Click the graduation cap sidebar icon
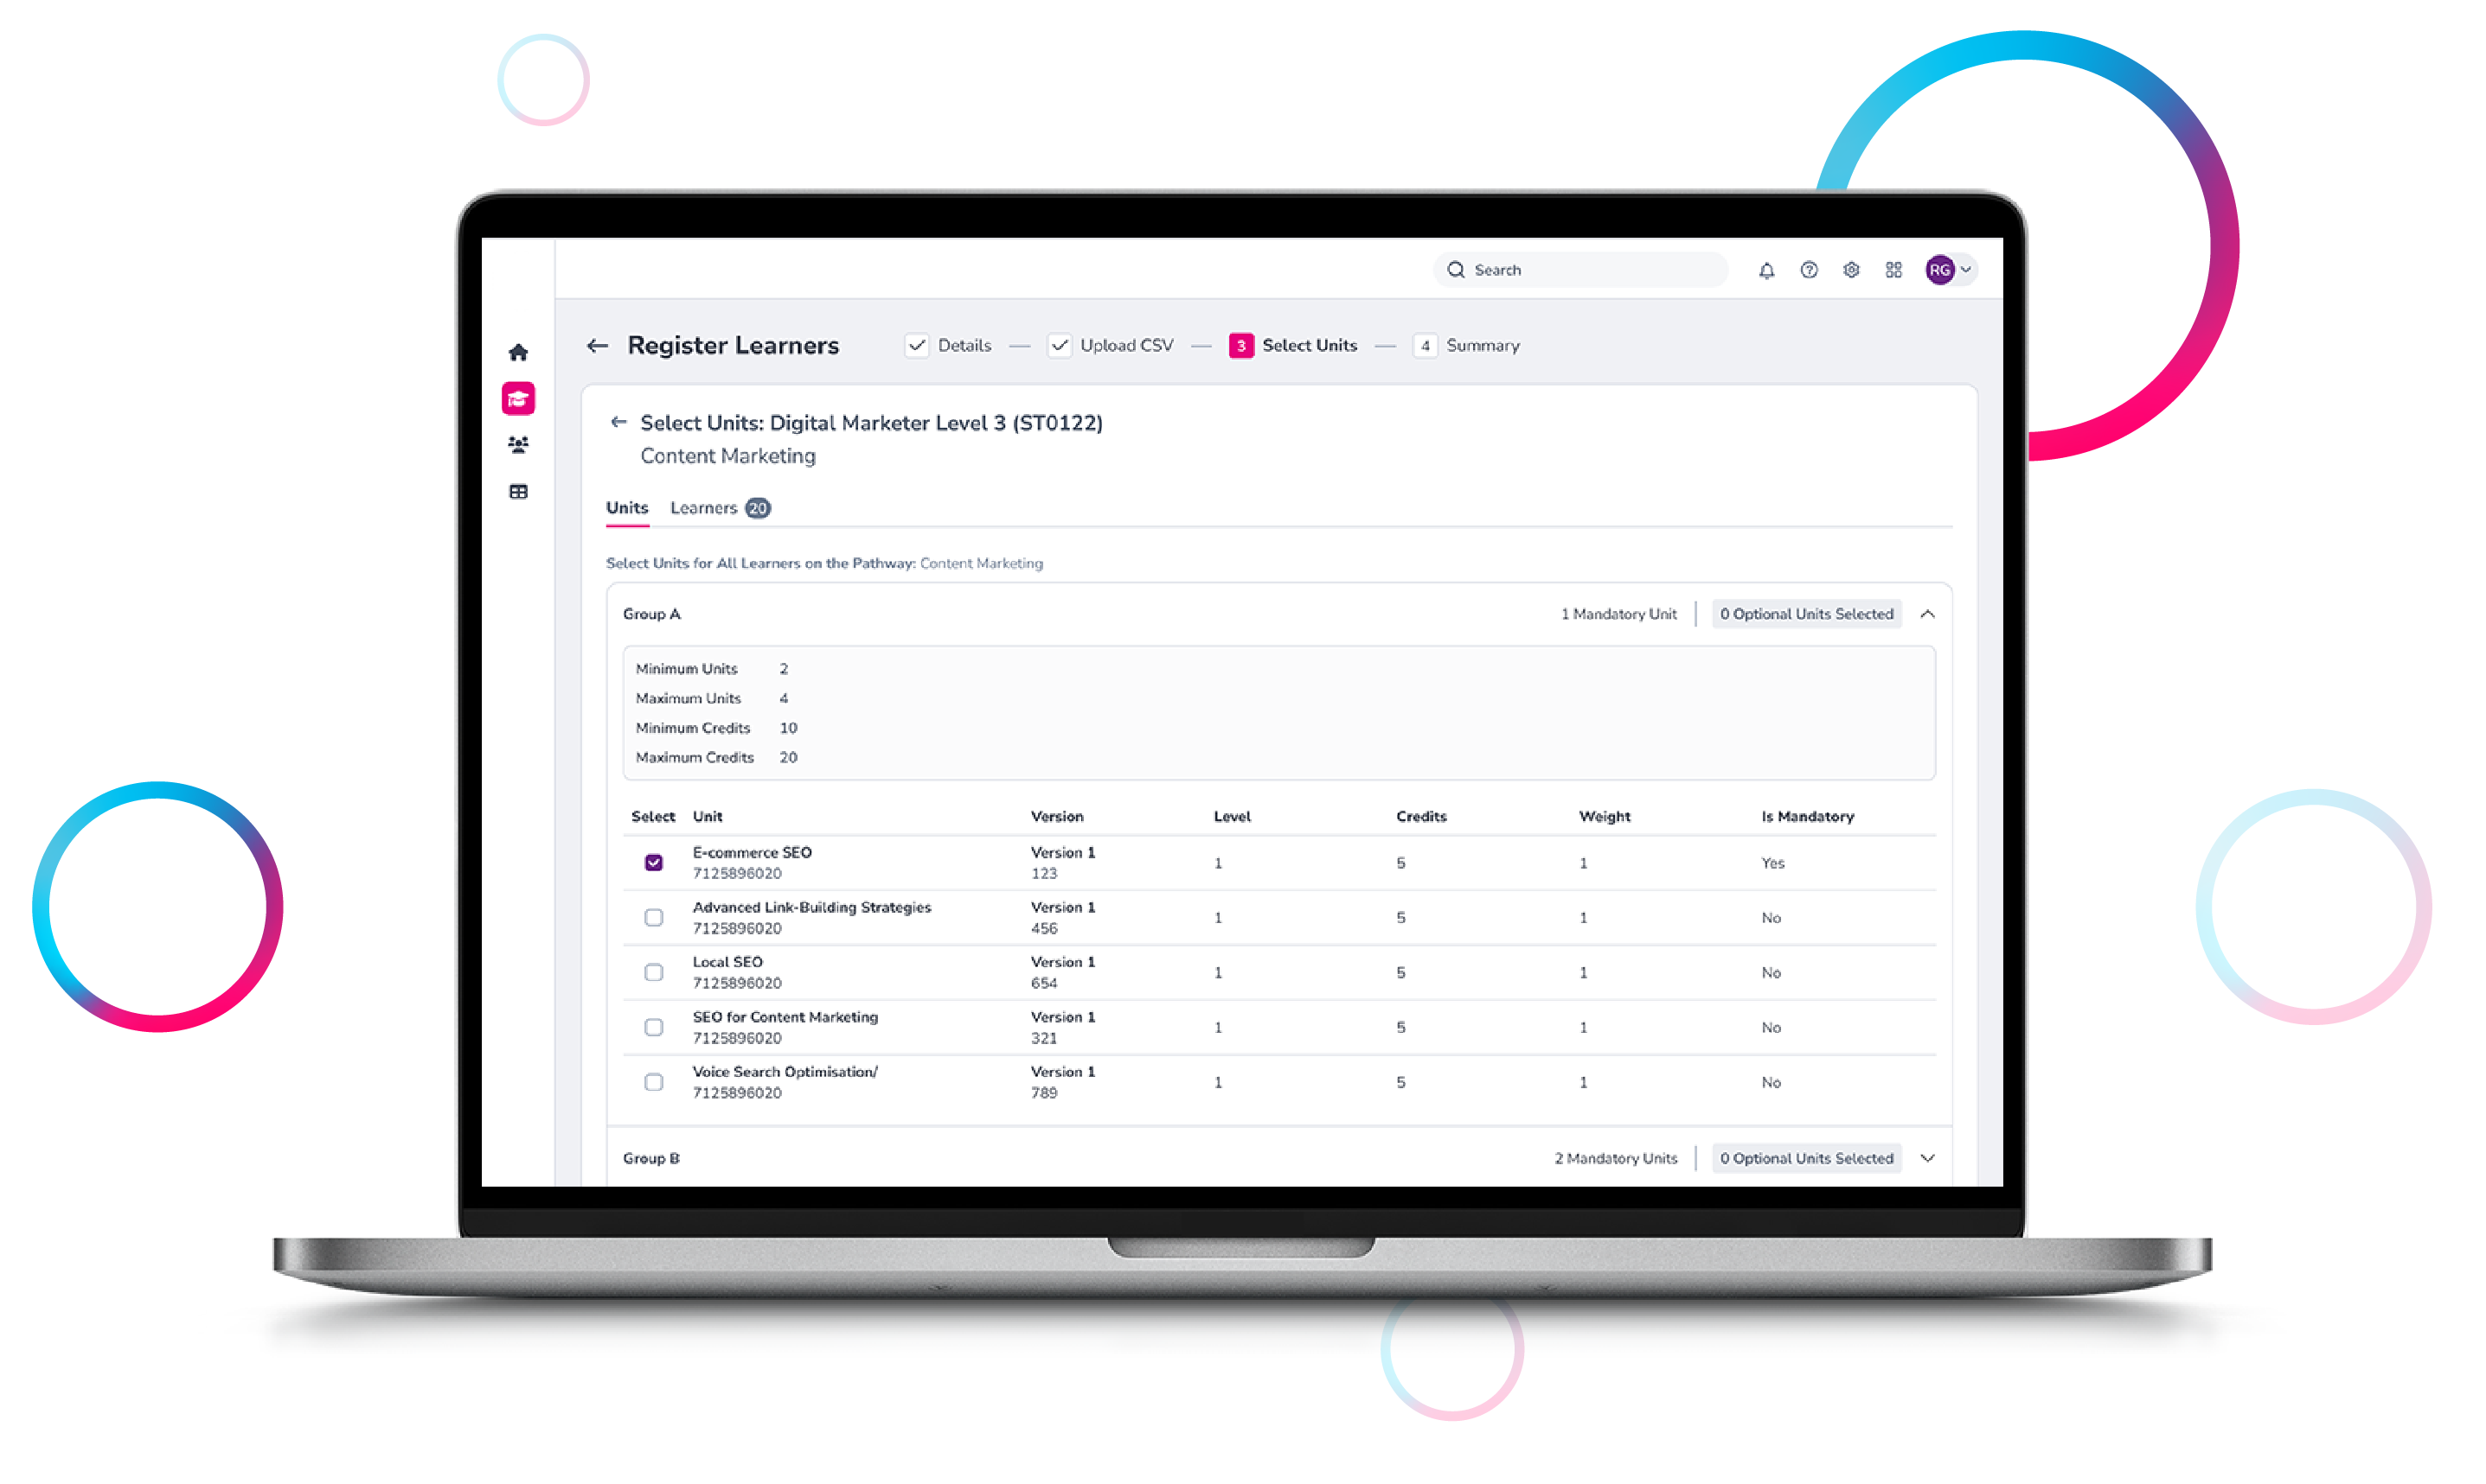 coord(515,398)
